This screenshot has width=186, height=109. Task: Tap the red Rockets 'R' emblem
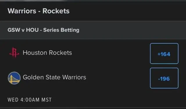(14, 53)
